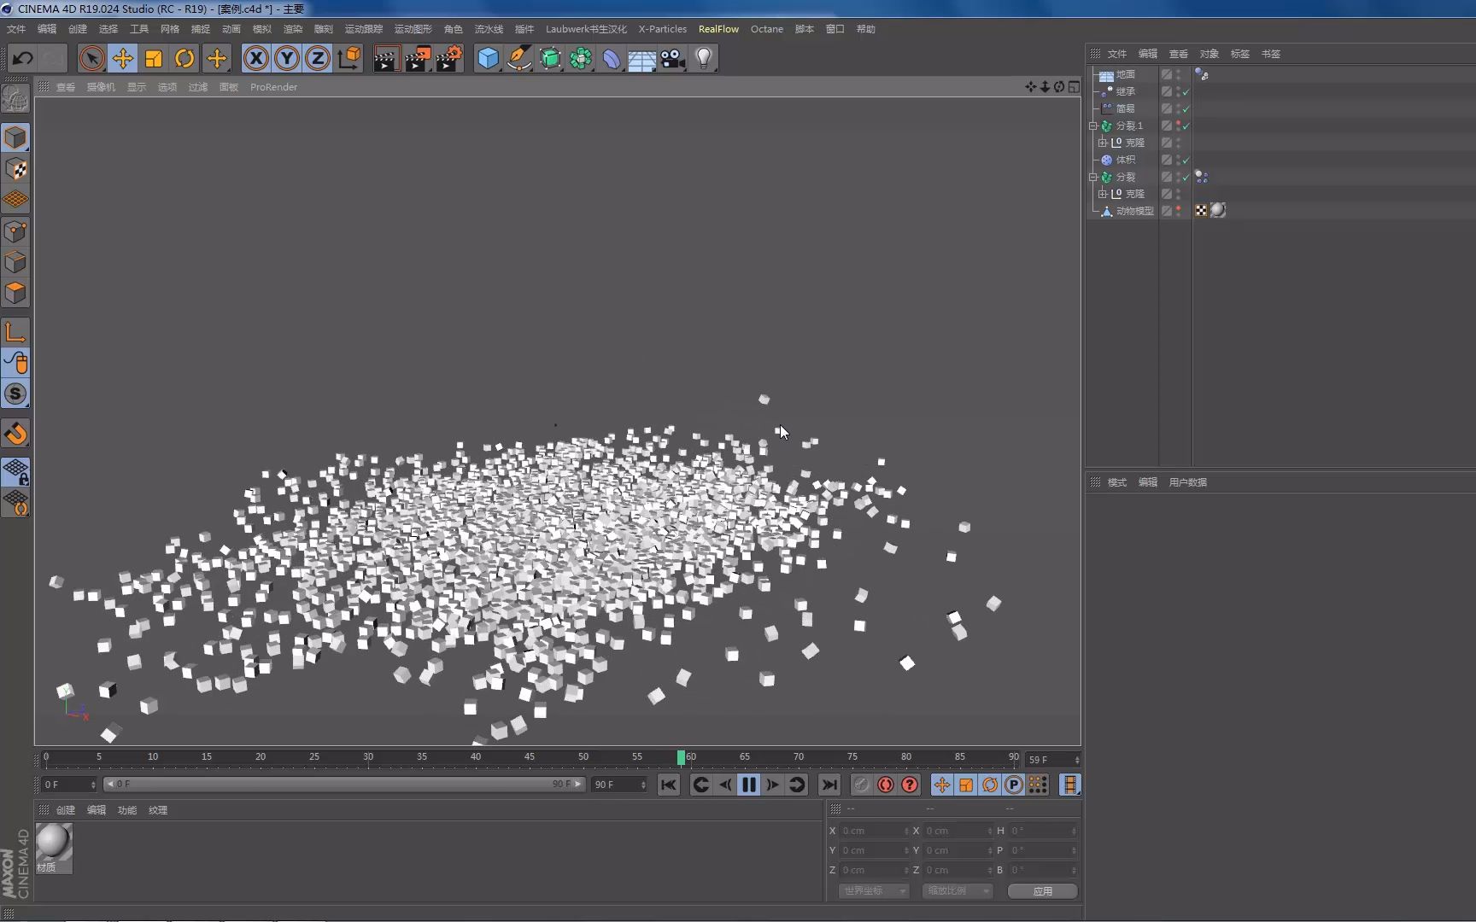
Task: Toggle the green checkmark on 体积 object
Action: tap(1186, 160)
